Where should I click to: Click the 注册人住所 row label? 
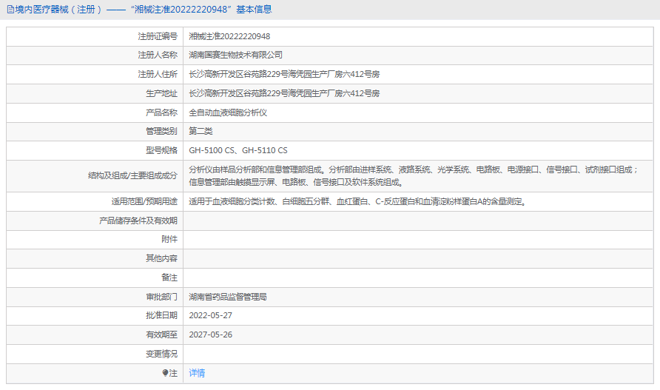click(x=158, y=75)
